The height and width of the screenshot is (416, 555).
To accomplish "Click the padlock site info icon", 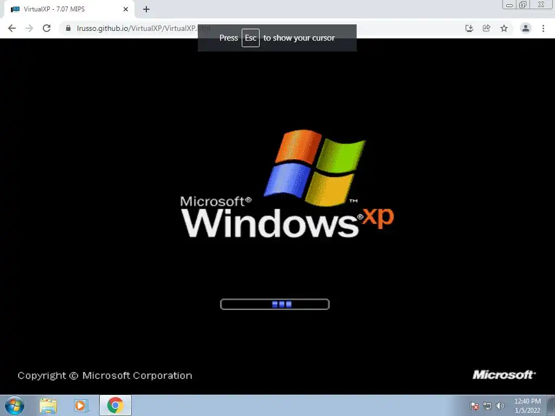I will (68, 28).
